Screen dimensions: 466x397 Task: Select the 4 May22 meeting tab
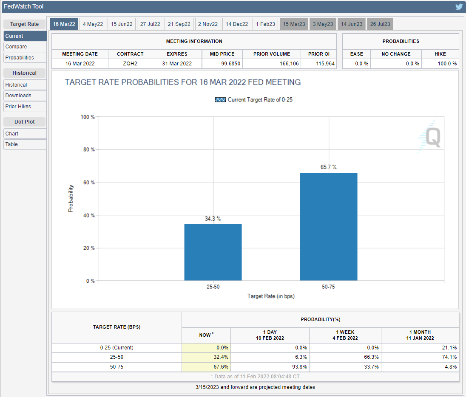coord(93,24)
